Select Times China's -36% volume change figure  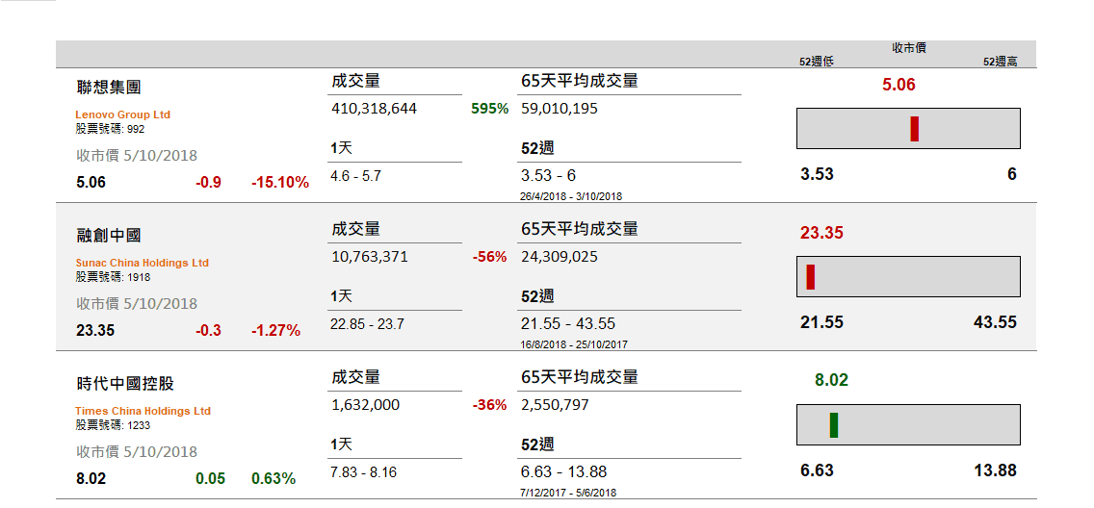point(489,405)
